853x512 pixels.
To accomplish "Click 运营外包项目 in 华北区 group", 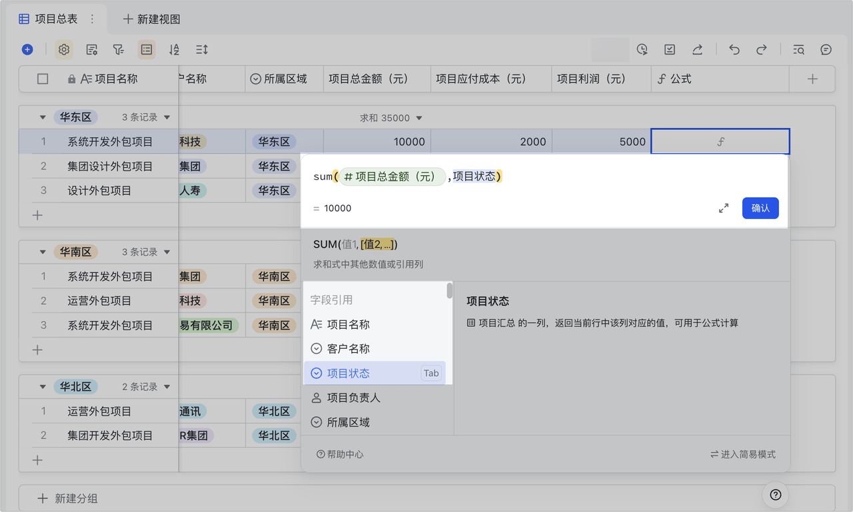I will [x=99, y=411].
